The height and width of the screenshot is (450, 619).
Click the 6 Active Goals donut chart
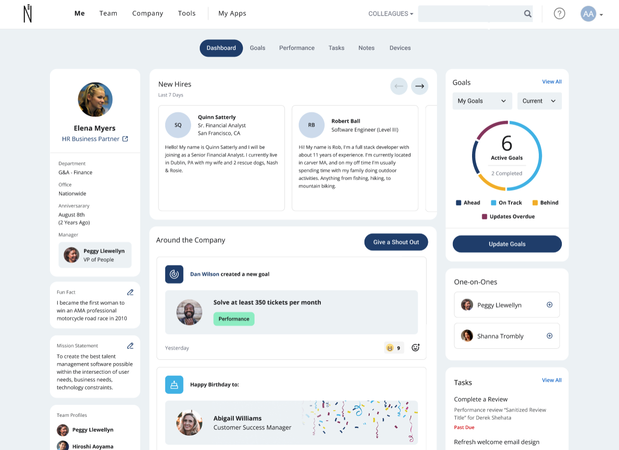[x=507, y=156]
